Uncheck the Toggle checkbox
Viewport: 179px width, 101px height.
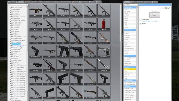click(x=140, y=24)
